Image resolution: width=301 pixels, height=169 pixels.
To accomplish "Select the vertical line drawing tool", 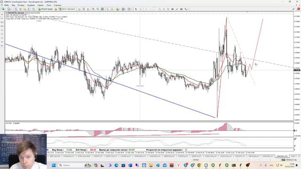I will point(146,9).
